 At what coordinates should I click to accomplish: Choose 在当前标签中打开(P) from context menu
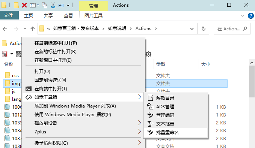pyautogui.click(x=83, y=43)
